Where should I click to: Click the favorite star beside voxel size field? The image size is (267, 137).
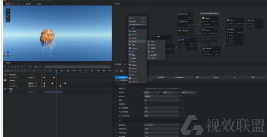pos(184,96)
